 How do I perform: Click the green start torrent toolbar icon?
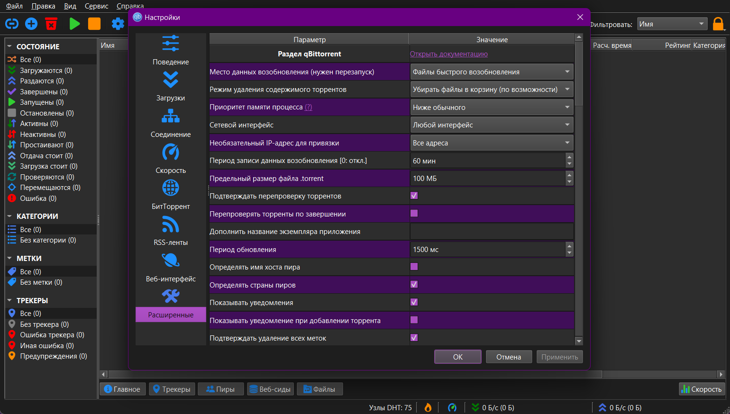[x=74, y=24]
